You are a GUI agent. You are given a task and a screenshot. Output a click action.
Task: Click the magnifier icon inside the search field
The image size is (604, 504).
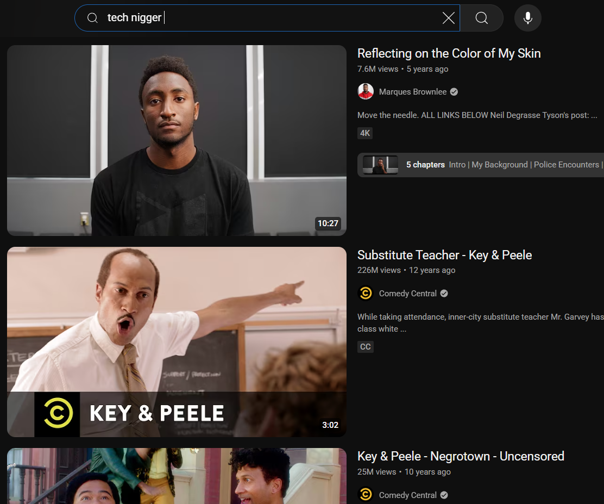[x=92, y=18]
